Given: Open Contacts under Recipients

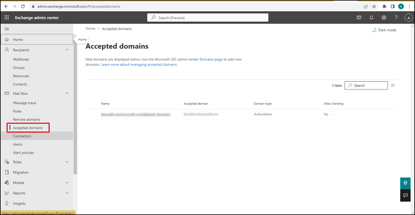Looking at the screenshot, I should [20, 84].
